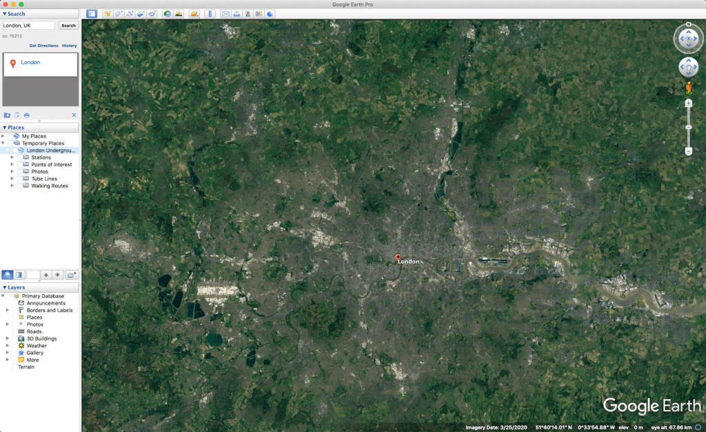Click the search places magnifier button

pyautogui.click(x=8, y=275)
